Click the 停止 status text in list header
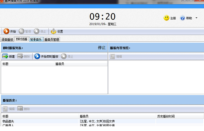This screenshot has height=131, width=204. coord(102,48)
